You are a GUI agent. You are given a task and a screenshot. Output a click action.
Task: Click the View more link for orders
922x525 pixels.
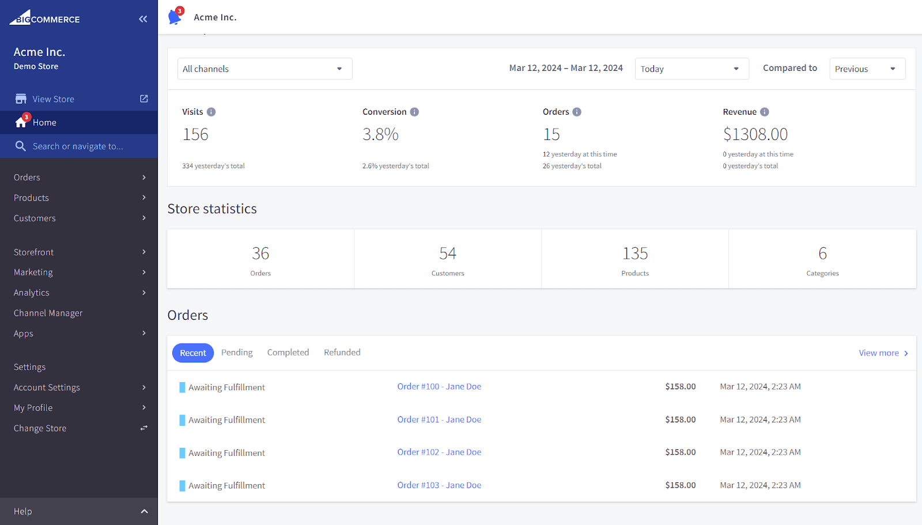pos(879,353)
